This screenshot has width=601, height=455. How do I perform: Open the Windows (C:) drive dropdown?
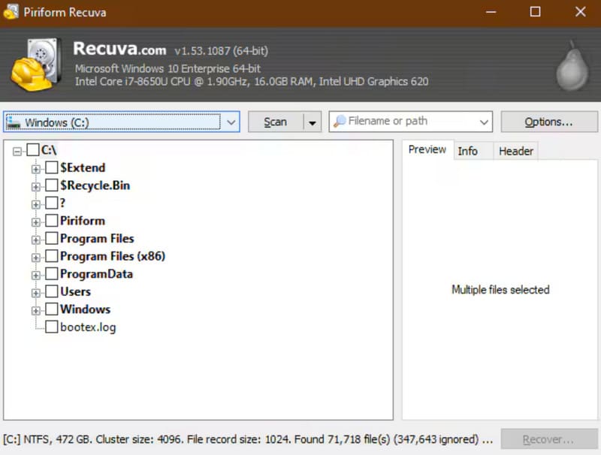point(231,122)
